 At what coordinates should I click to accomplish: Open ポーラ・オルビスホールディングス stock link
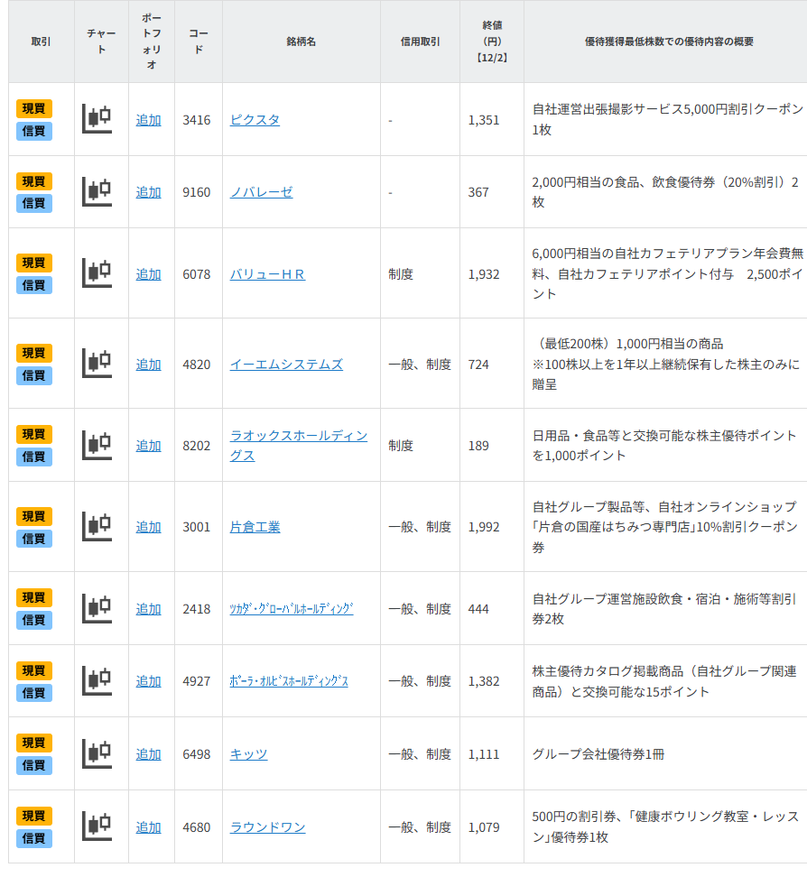tap(289, 681)
